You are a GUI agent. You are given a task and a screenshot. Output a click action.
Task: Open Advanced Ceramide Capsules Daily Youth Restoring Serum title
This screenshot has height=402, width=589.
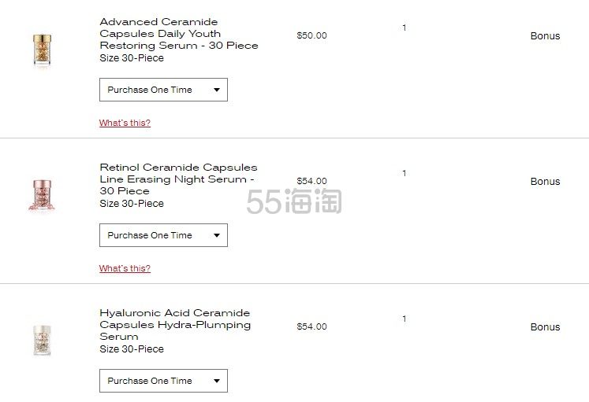178,34
